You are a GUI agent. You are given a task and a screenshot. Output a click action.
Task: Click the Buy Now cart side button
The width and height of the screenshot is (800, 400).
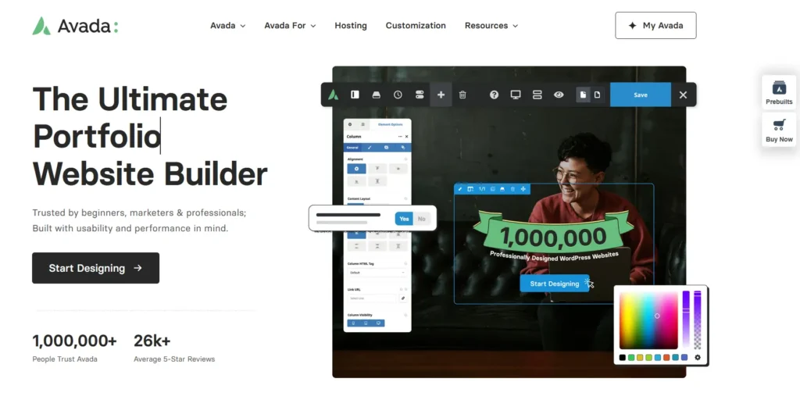click(779, 130)
